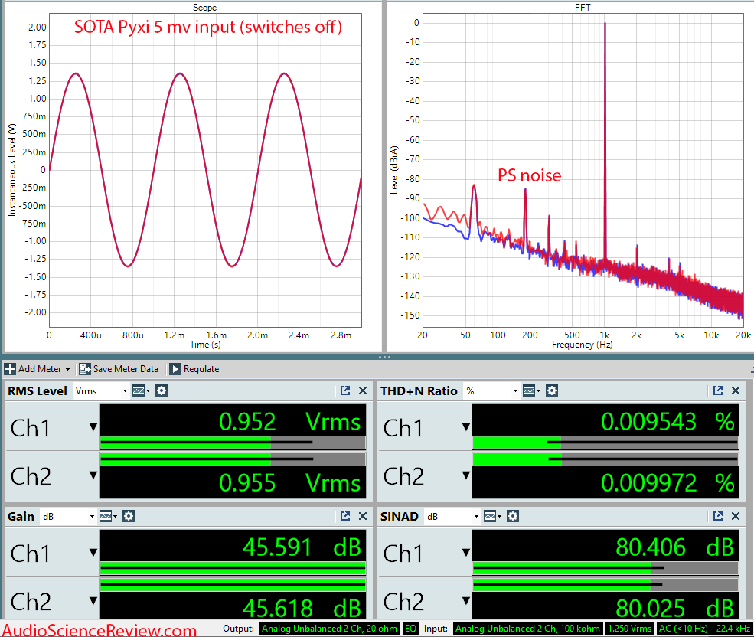Expand SINAD Ch1 channel arrow
Image resolution: width=754 pixels, height=637 pixels.
pos(466,552)
